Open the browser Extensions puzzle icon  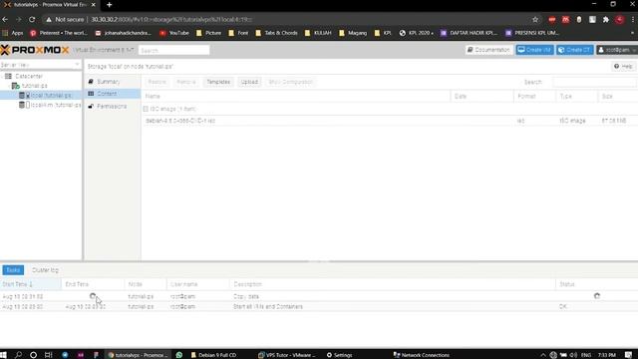(x=605, y=19)
